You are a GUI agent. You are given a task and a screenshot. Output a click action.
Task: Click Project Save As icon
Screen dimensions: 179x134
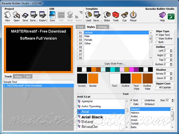tap(34, 17)
